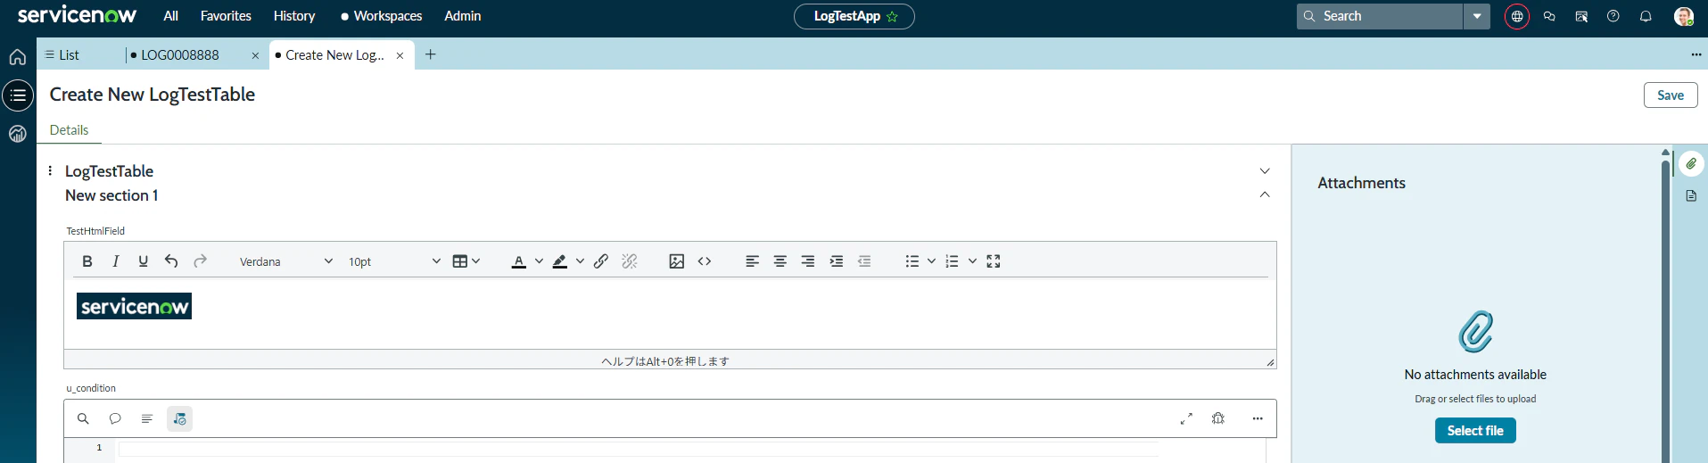Open the background color picker arrow
The image size is (1708, 463).
coord(580,261)
